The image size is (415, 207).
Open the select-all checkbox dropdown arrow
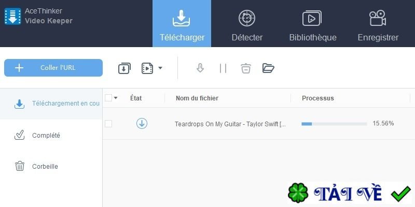116,98
